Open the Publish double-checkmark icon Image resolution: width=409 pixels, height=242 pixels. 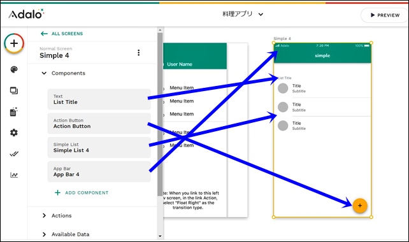coord(14,154)
